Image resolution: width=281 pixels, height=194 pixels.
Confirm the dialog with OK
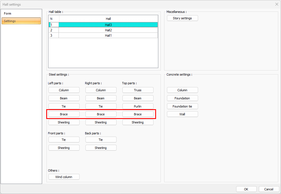point(246,189)
